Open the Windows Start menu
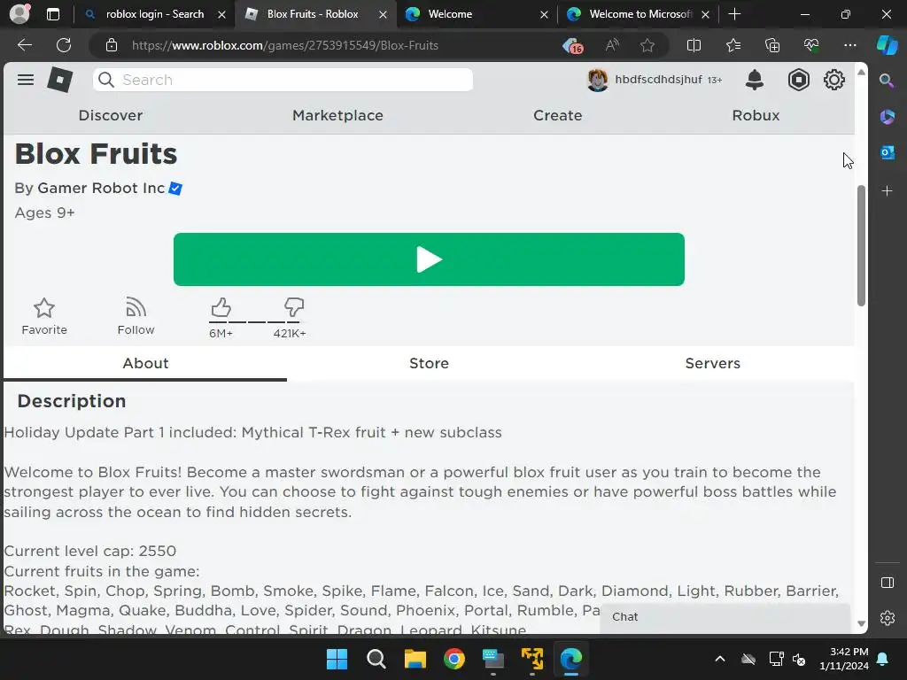 [x=337, y=659]
